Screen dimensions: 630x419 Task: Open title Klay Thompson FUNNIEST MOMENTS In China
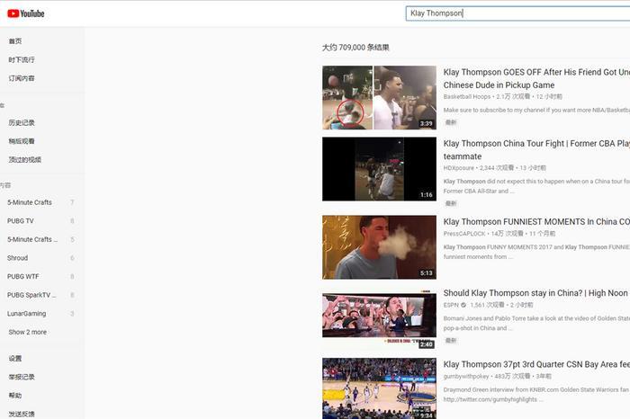pyautogui.click(x=536, y=221)
